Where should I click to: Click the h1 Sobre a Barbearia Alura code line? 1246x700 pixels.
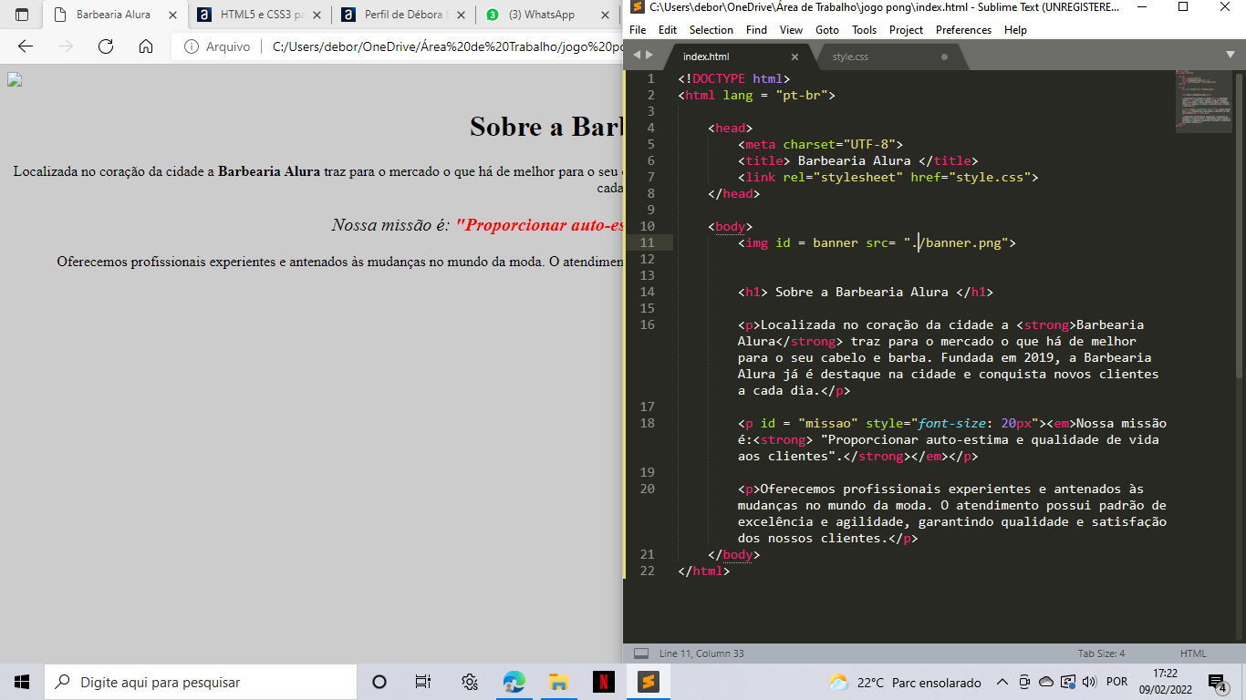[x=865, y=292]
